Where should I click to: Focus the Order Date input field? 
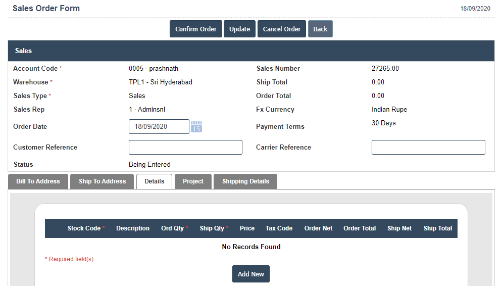[159, 127]
